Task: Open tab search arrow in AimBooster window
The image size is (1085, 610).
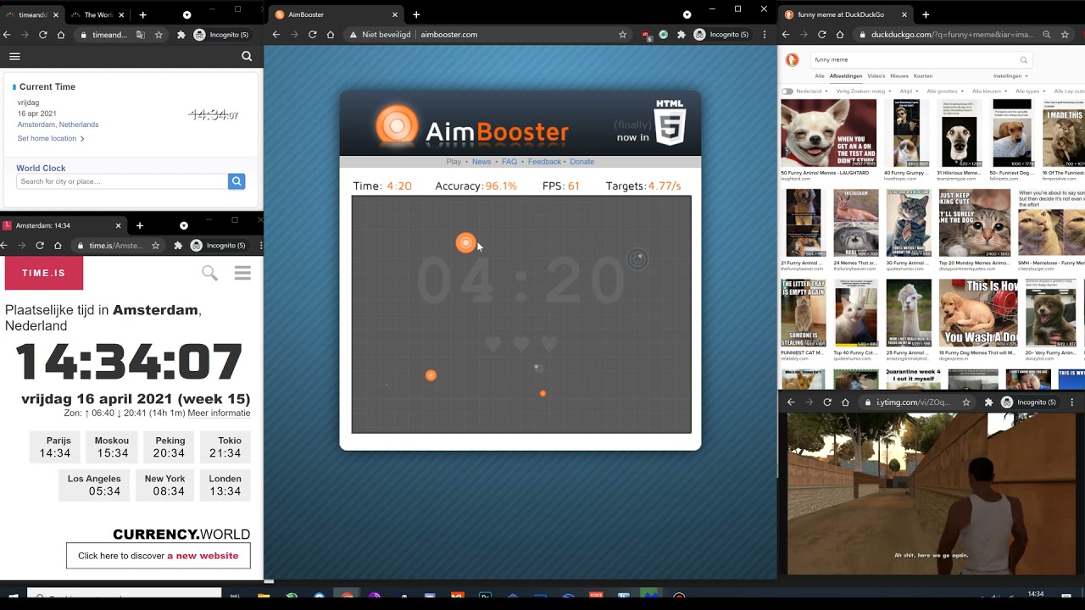Action: [x=687, y=14]
